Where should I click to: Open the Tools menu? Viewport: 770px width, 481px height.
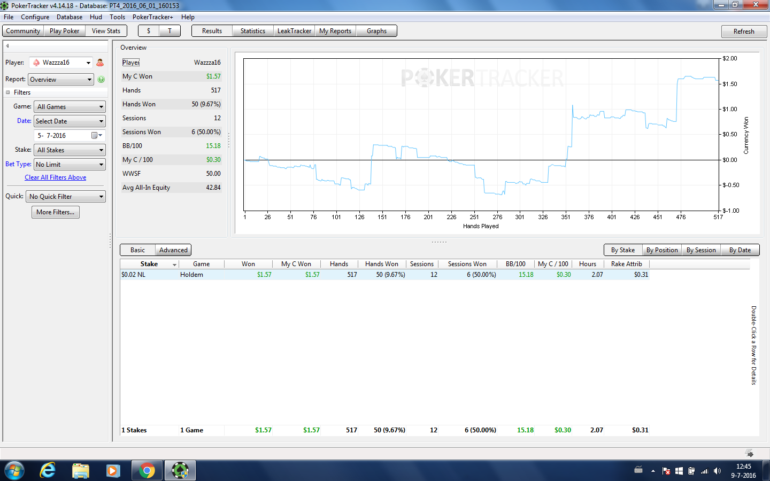117,17
